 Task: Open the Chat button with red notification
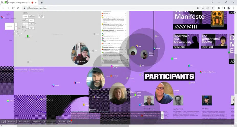click(70, 122)
